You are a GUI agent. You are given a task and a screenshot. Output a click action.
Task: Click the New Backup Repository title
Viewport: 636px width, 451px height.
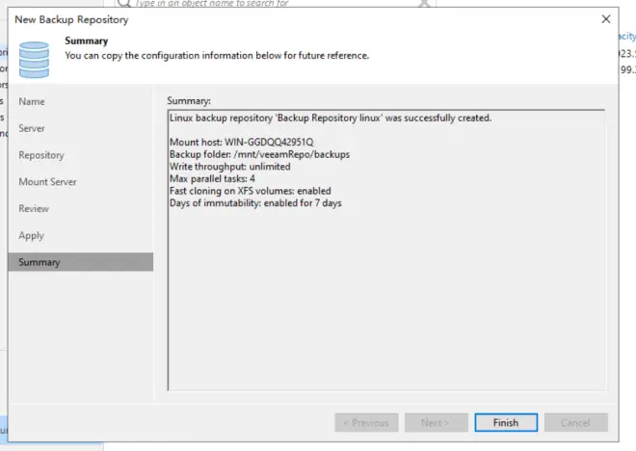pos(71,19)
